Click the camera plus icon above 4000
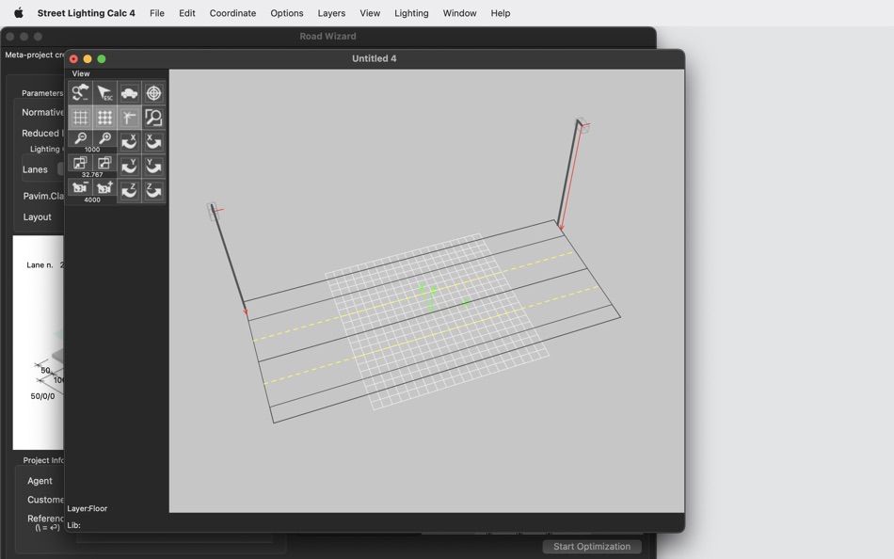The image size is (894, 559). (104, 187)
